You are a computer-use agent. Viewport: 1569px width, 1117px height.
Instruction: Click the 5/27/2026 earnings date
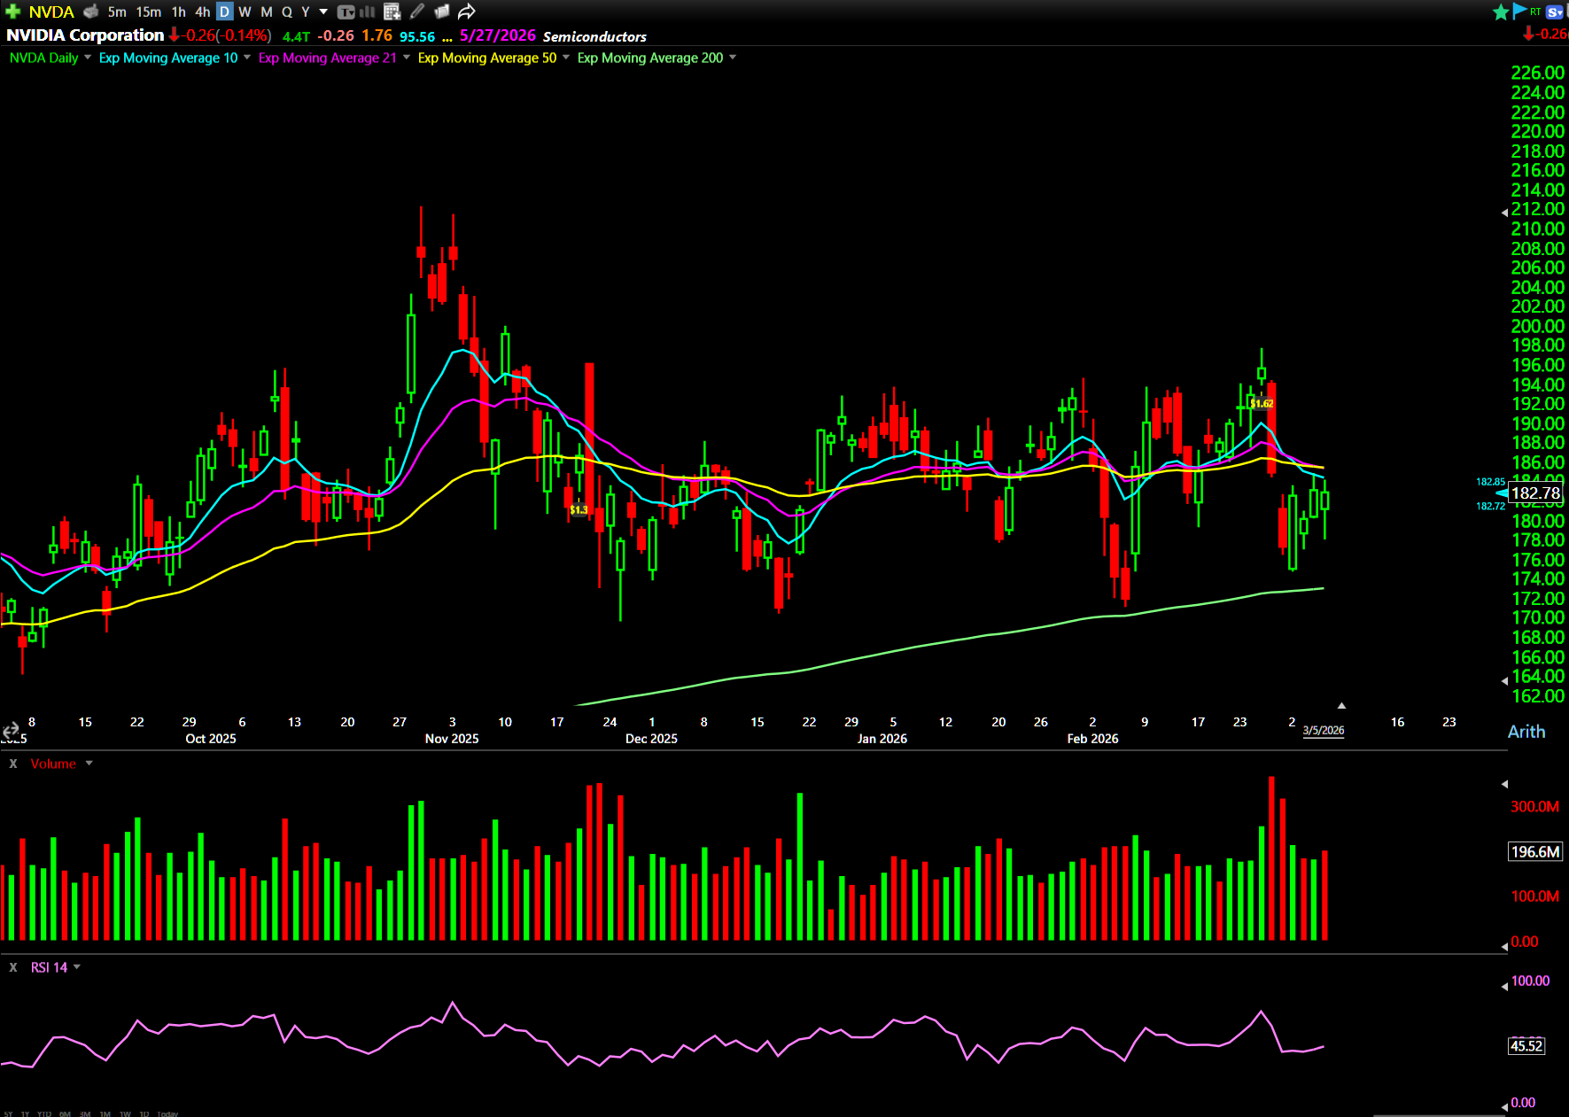point(497,35)
